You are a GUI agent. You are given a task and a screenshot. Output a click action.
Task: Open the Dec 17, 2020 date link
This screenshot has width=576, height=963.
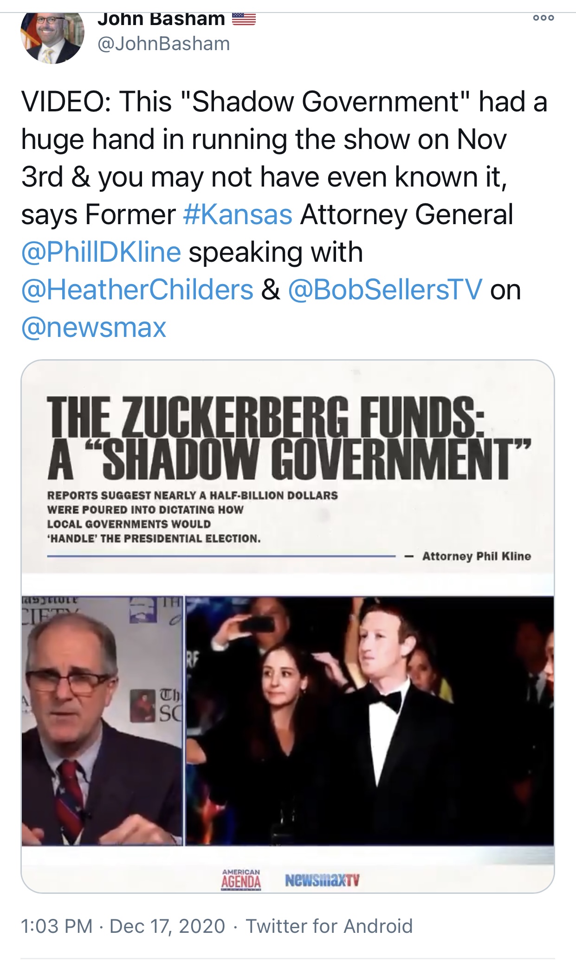[x=167, y=926]
